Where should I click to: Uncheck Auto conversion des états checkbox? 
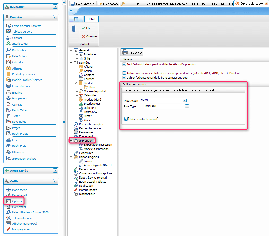[x=125, y=73]
